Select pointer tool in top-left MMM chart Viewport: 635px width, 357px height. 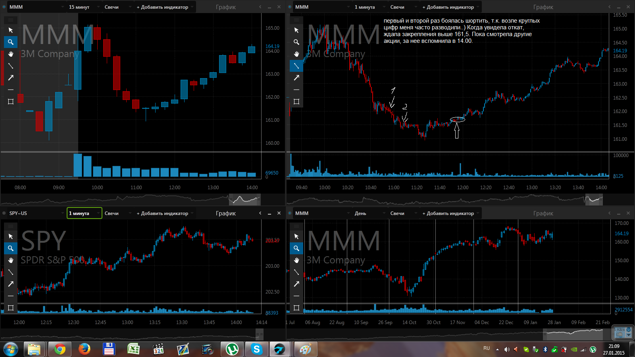click(11, 30)
